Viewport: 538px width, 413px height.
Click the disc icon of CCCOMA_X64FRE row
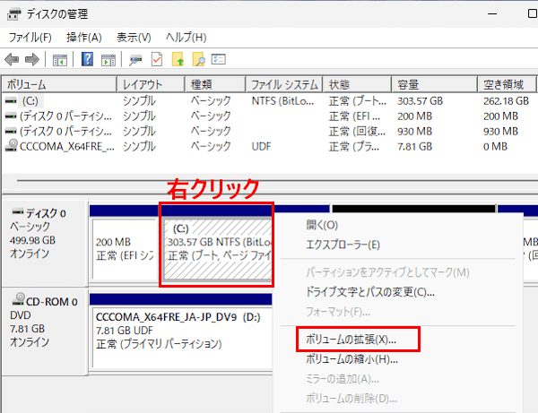point(12,145)
